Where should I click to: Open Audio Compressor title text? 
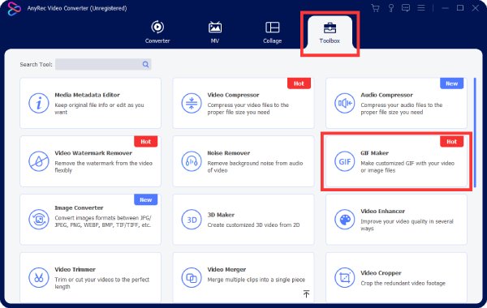click(386, 95)
